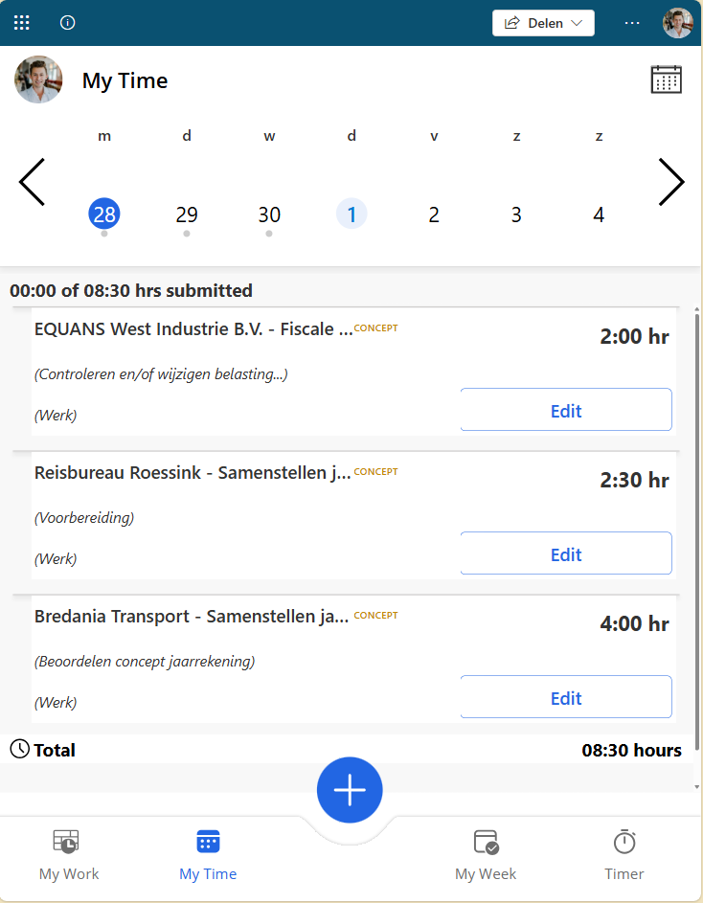Viewport: 703px width, 903px height.
Task: Click the 2:00 hr duration
Action: 634,336
